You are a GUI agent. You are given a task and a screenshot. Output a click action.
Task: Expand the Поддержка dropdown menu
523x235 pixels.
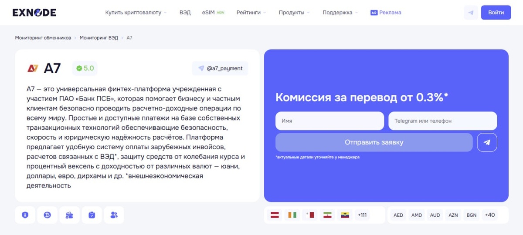(340, 13)
